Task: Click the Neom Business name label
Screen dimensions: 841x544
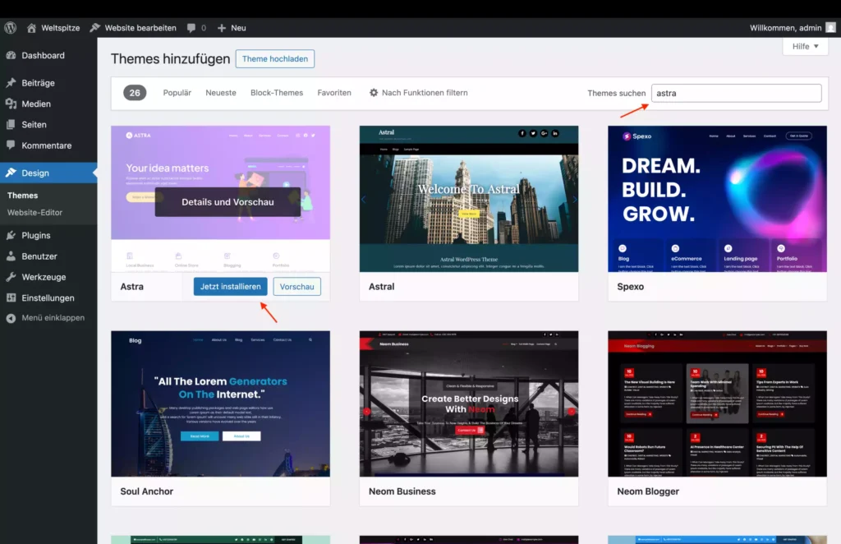Action: pyautogui.click(x=402, y=491)
